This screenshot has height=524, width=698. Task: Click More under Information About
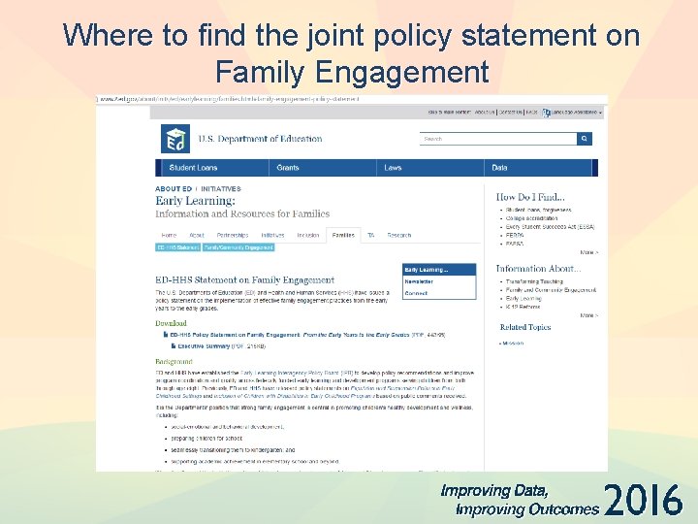click(589, 315)
